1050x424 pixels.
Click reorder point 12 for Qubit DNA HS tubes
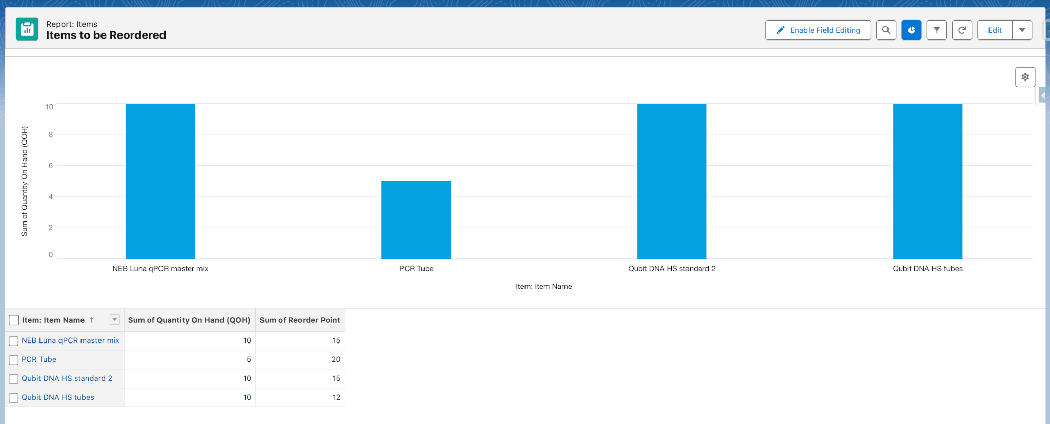click(x=336, y=397)
